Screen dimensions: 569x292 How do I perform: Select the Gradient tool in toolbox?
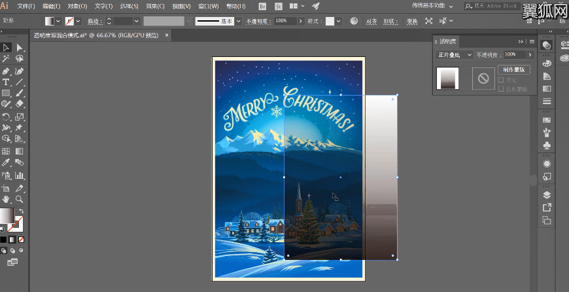[19, 151]
